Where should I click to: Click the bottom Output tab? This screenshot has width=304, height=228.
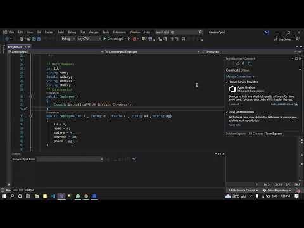[30, 190]
